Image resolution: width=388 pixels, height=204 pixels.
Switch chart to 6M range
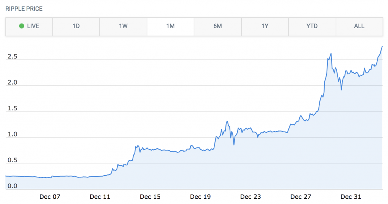click(217, 27)
